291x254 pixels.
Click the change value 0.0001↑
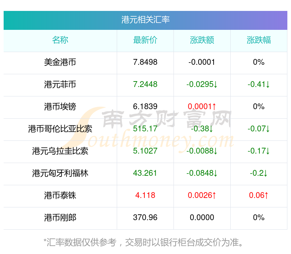(202, 107)
